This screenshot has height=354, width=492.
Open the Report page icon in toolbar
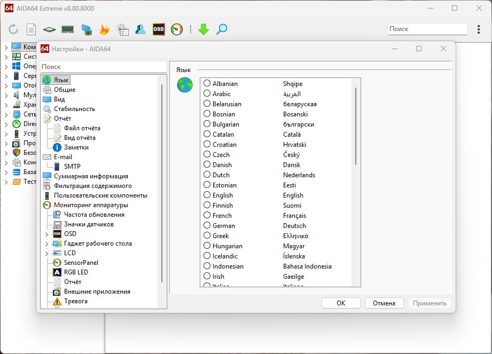[31, 29]
